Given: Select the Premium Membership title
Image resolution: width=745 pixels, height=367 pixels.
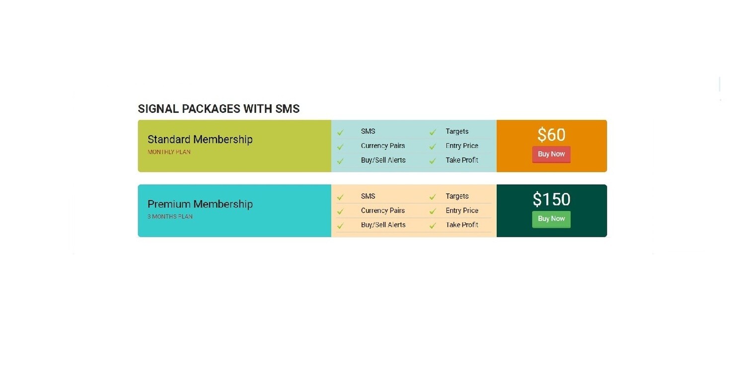Looking at the screenshot, I should [200, 204].
